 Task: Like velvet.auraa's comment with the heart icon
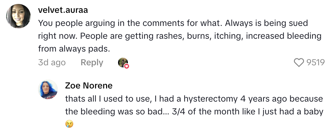[x=299, y=63]
